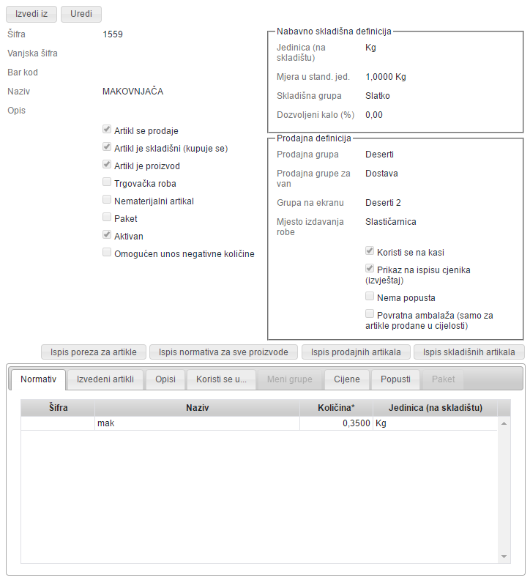
Task: Click the table scrollbar up arrow
Action: 504,423
